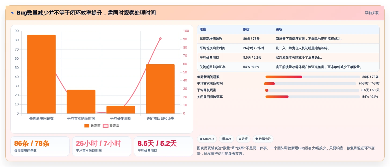Click the 双轴关联 label in header
This screenshot has width=390, height=167.
point(372,13)
